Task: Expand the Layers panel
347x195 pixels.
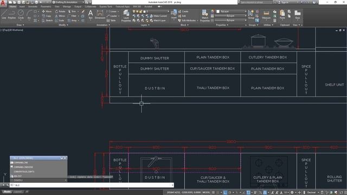Action: (x=145, y=25)
